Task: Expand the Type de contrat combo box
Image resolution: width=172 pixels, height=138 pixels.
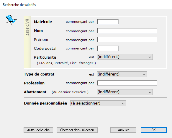Action: [122, 74]
